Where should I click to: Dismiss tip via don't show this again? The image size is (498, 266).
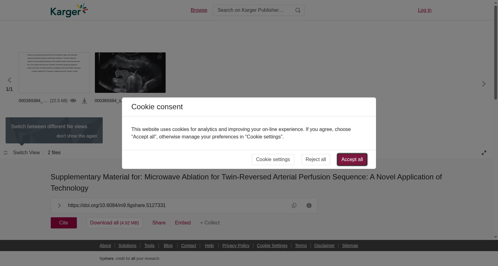pyautogui.click(x=77, y=136)
